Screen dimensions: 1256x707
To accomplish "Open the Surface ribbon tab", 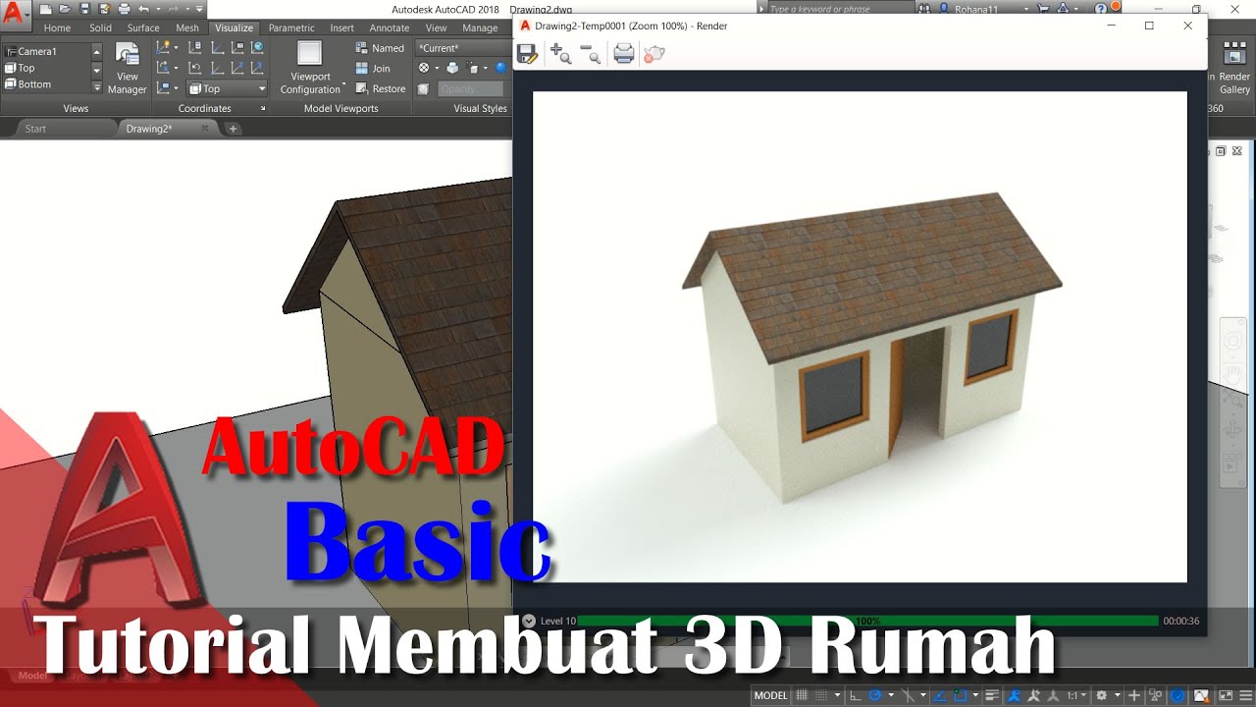I will tap(143, 27).
